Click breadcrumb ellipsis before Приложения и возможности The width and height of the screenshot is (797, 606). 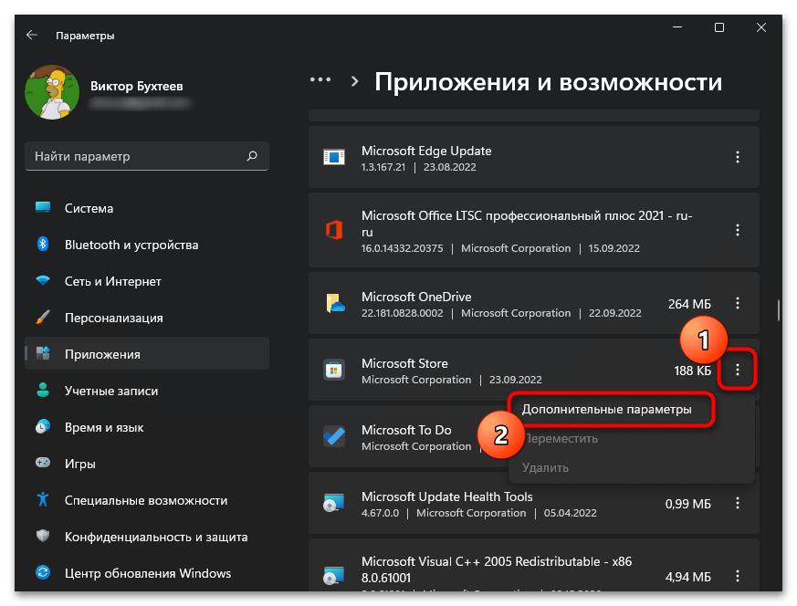tap(320, 80)
